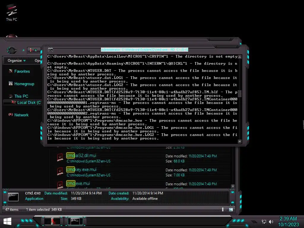Screen dimensions: 304x228
Task: Click the cmd window scroll down arrow
Action: tap(240, 142)
